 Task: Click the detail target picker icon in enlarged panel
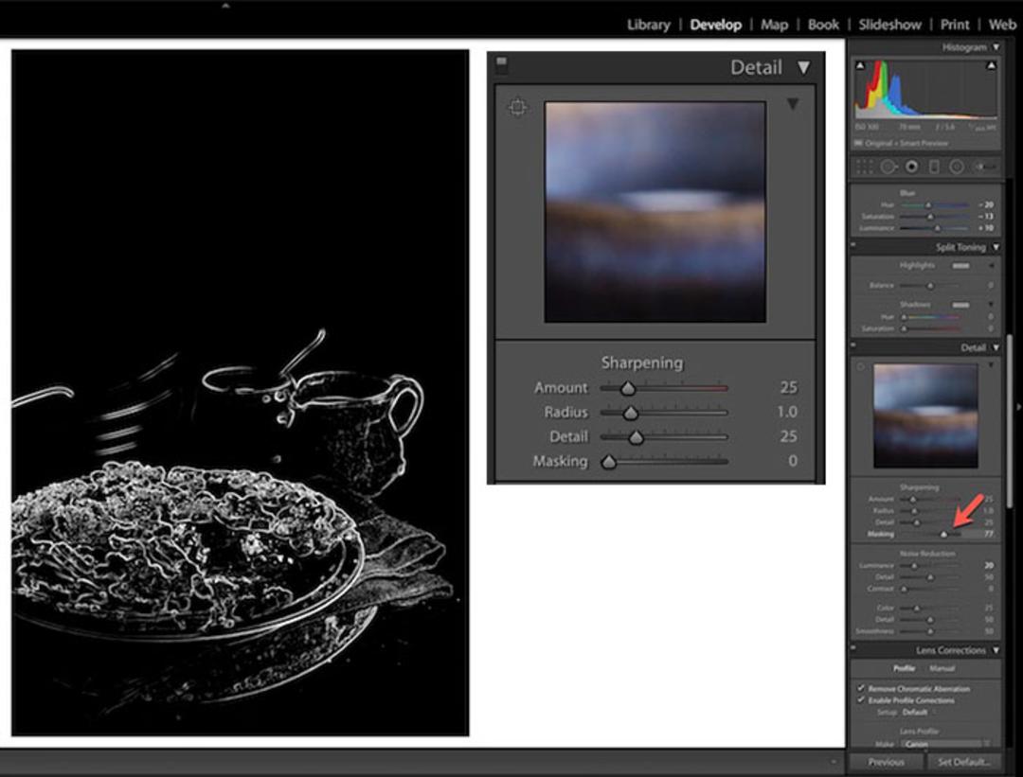coord(517,107)
